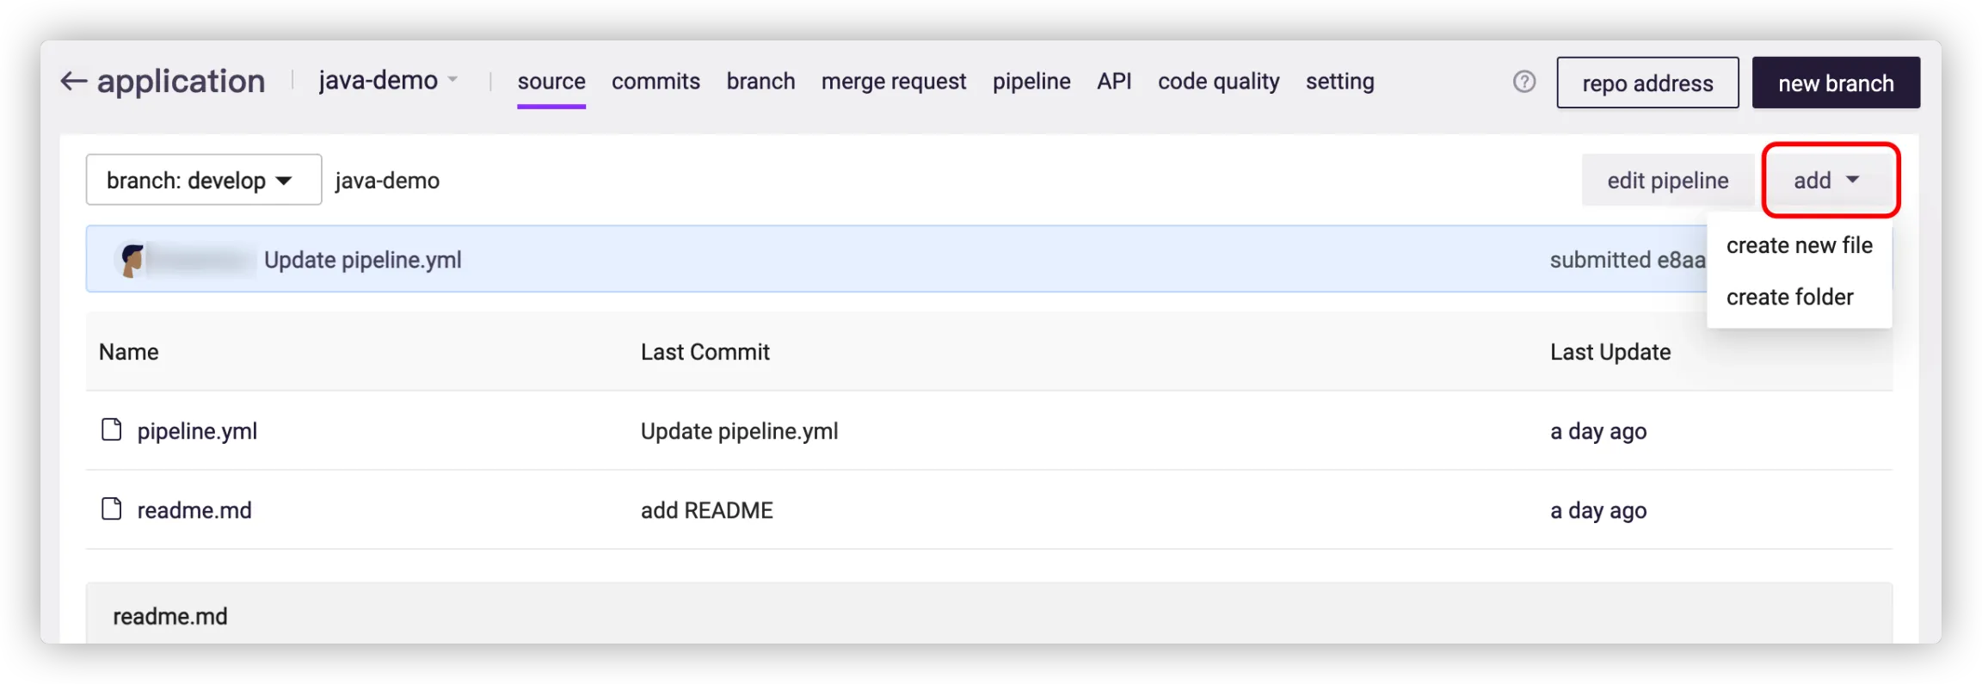Click the edit pipeline button
Screen dimensions: 1982x684
[x=1667, y=180]
